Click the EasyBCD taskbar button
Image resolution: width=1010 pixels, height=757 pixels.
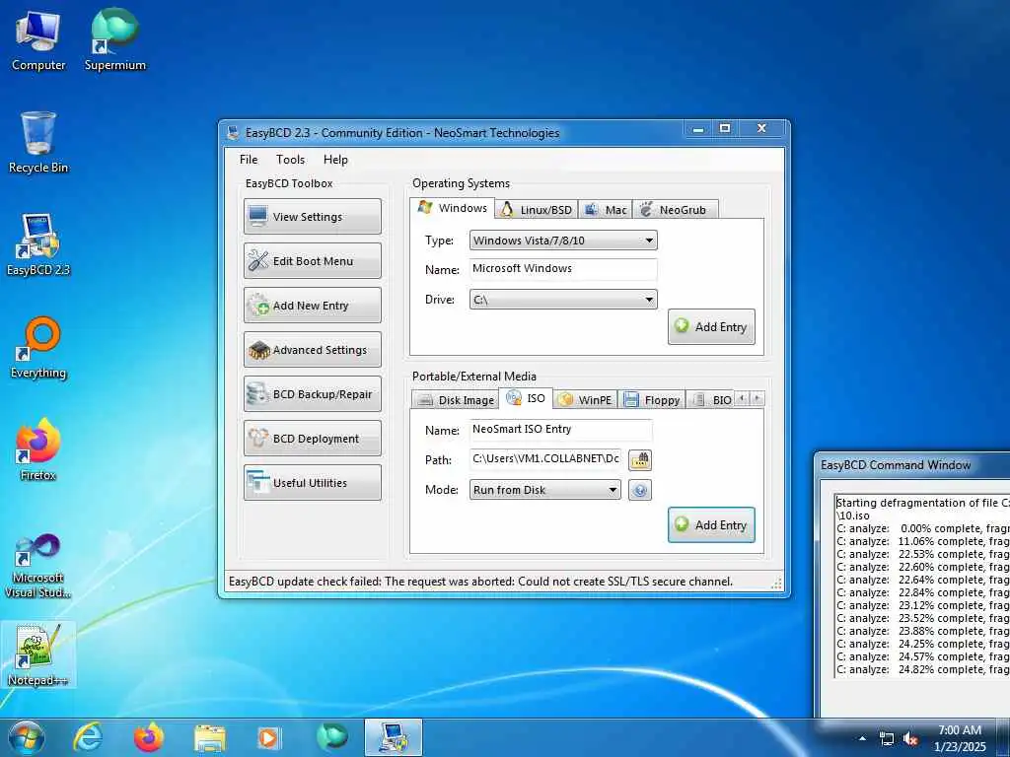coord(393,737)
